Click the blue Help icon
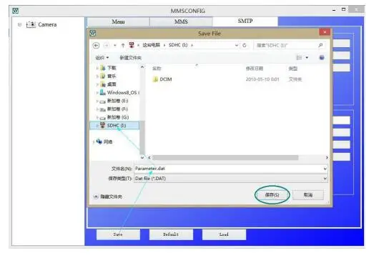 [322, 57]
